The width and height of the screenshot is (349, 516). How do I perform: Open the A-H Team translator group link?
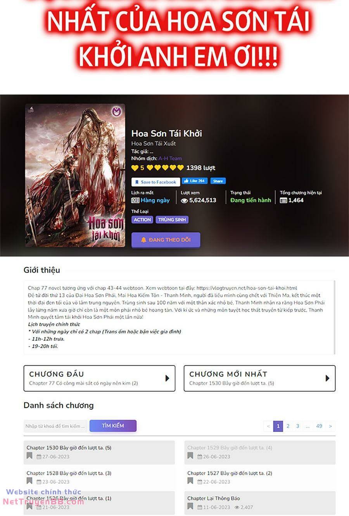tap(170, 158)
